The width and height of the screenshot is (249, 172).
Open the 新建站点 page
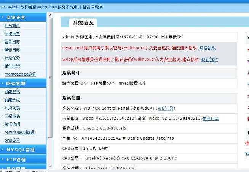[12, 100]
